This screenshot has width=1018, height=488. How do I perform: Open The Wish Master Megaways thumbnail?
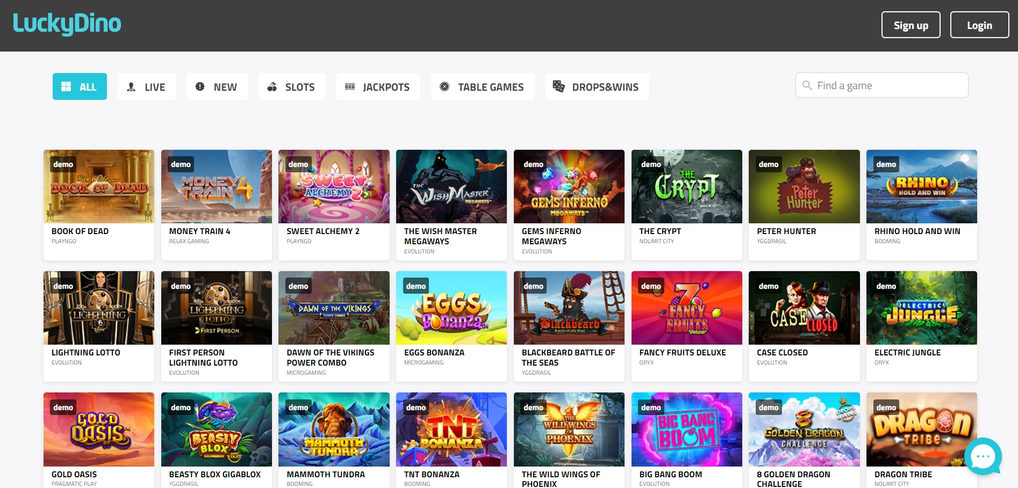(451, 186)
